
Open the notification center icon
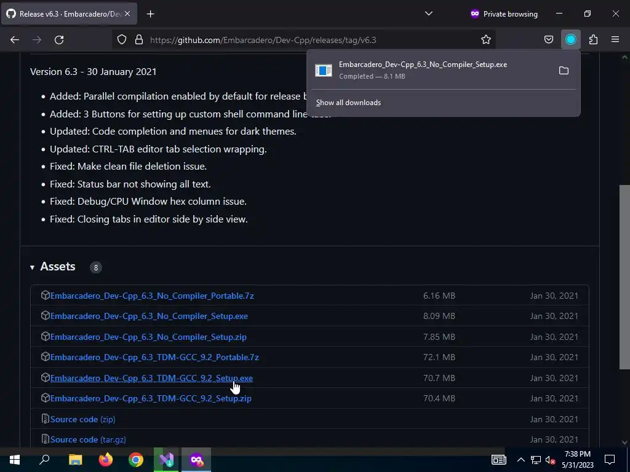[610, 460]
